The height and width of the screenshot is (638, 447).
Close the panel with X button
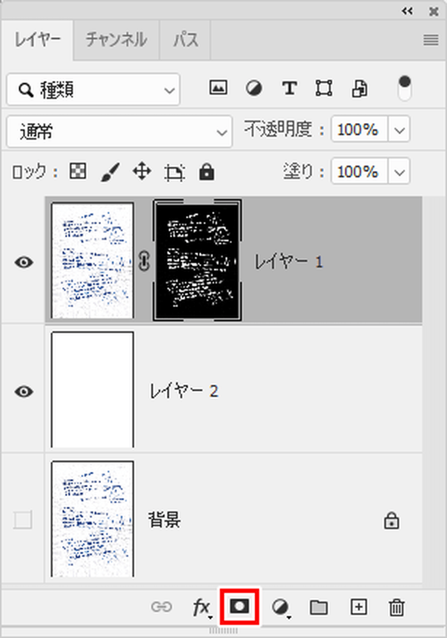(x=434, y=11)
